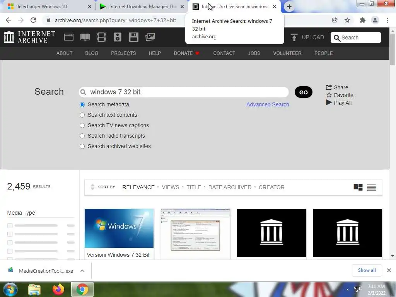Image resolution: width=396 pixels, height=297 pixels.
Task: Click the forward navigation arrow
Action: [x=21, y=20]
